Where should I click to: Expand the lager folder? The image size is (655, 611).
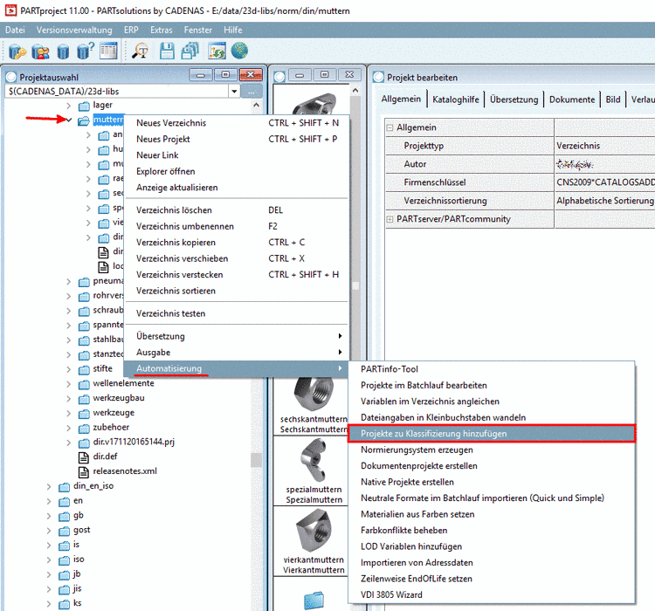(x=69, y=106)
